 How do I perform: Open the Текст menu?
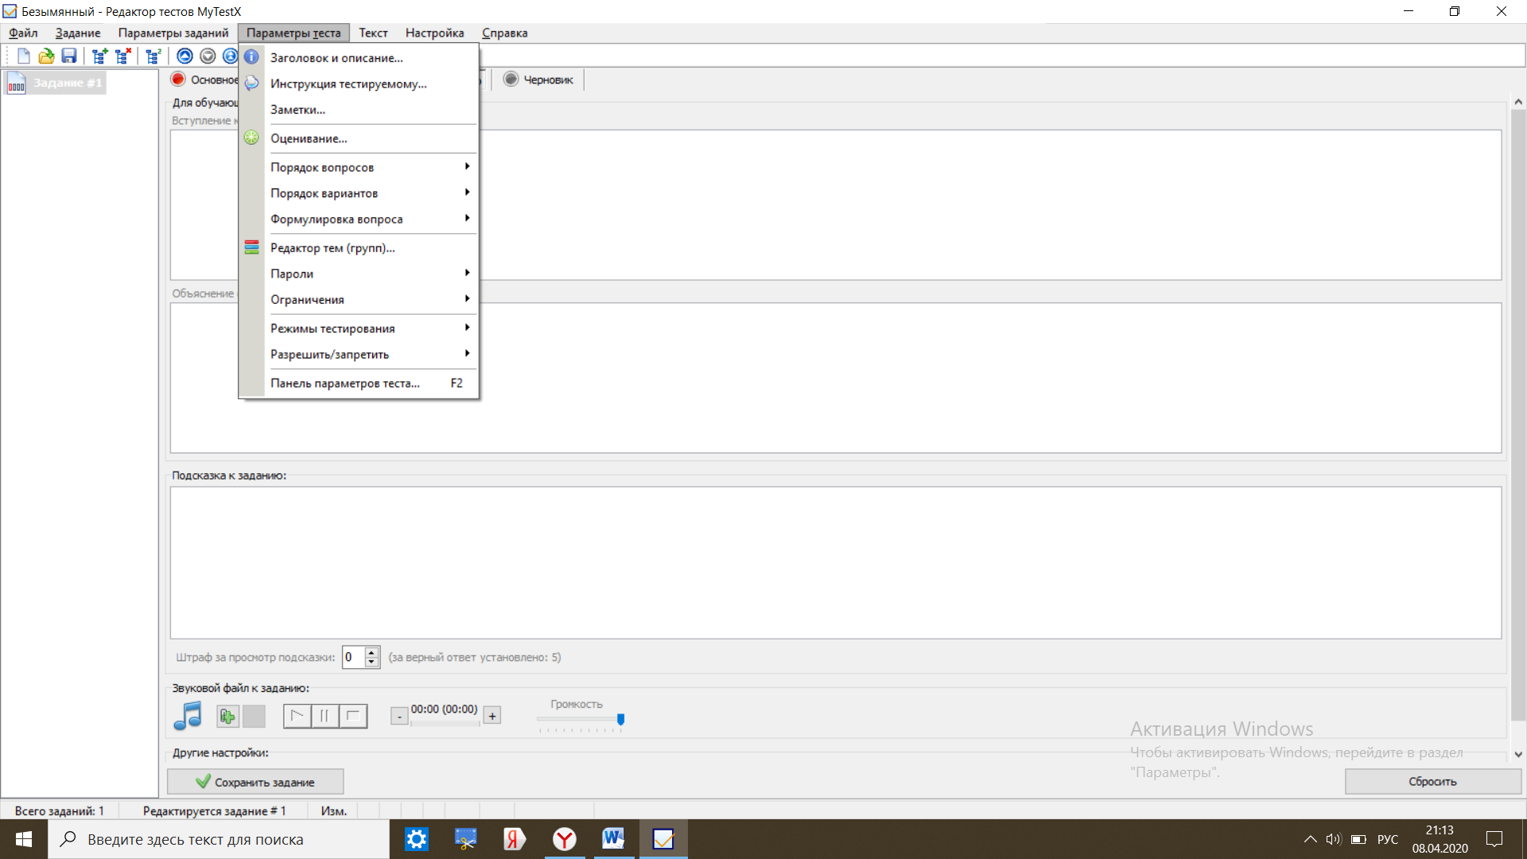point(373,33)
